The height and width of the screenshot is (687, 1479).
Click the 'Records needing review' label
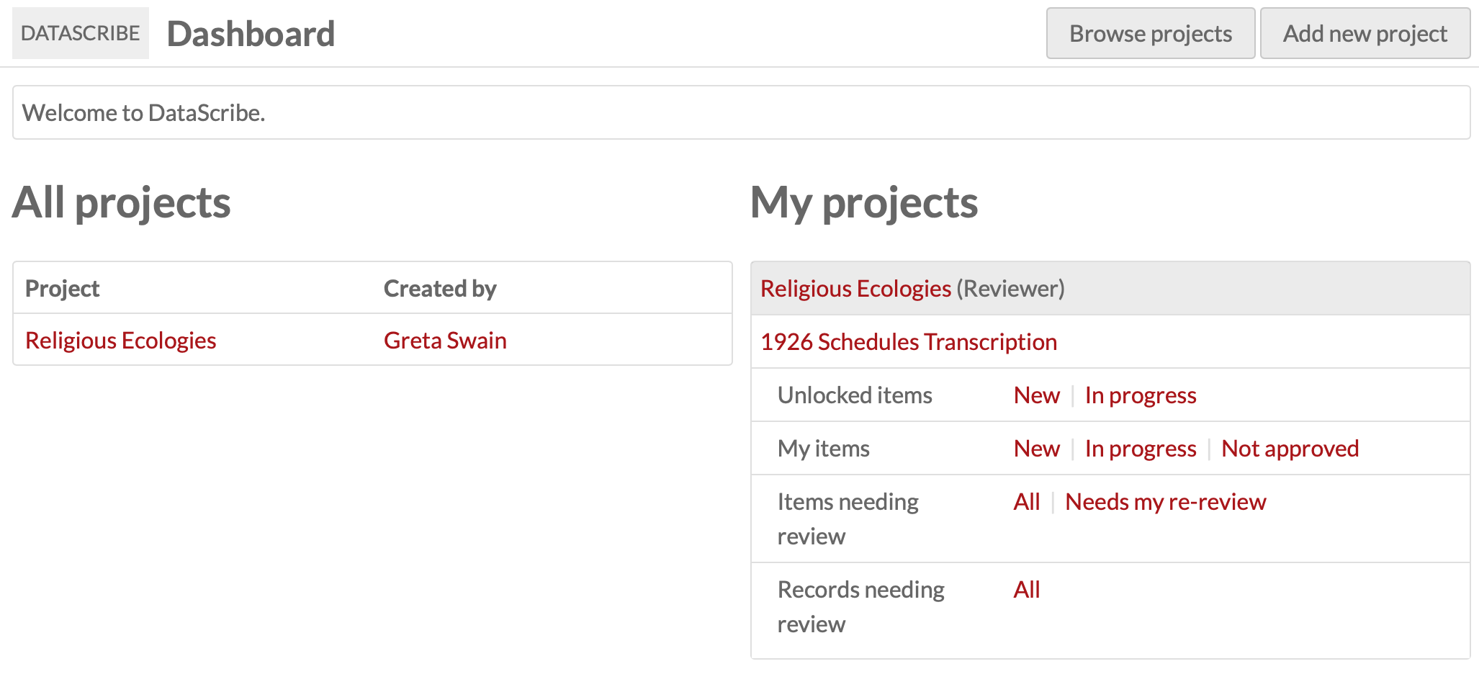click(861, 606)
